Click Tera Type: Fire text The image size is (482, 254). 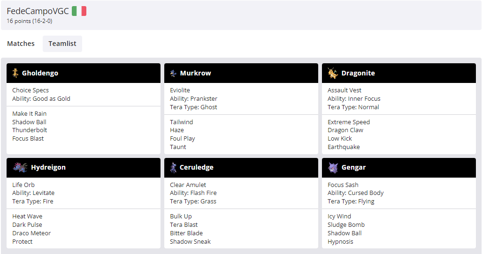(33, 201)
